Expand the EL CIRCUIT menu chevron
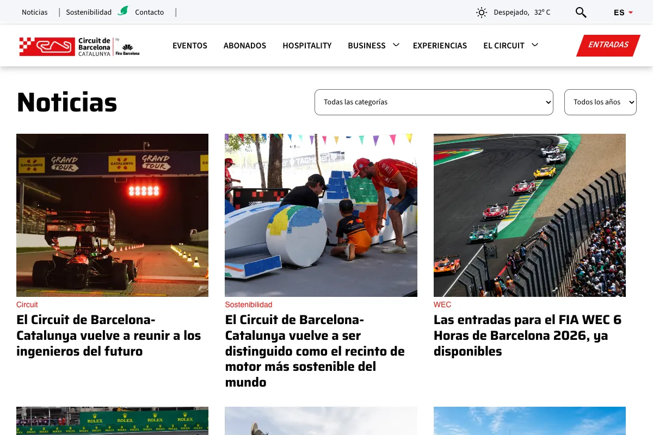The height and width of the screenshot is (435, 653). pyautogui.click(x=534, y=45)
